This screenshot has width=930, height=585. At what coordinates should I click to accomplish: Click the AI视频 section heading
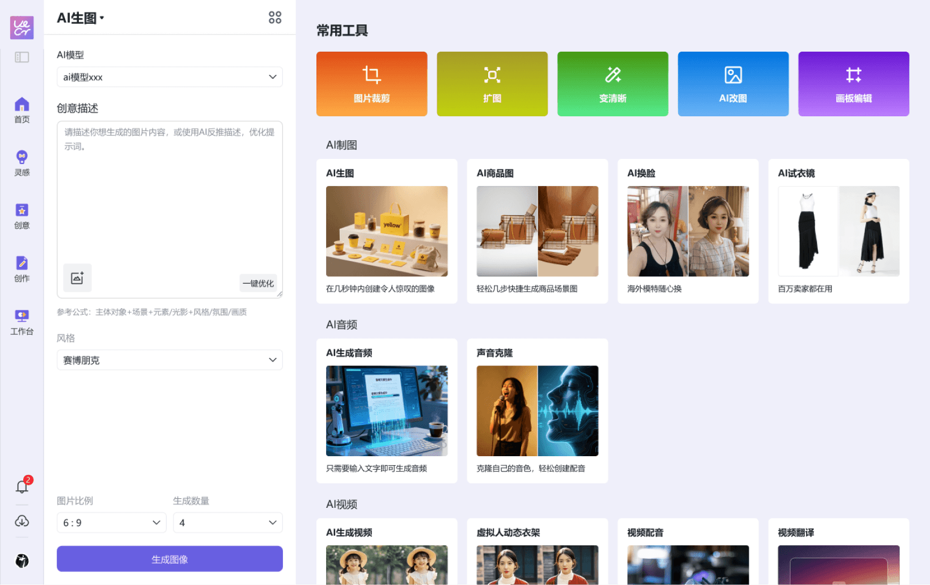[341, 504]
